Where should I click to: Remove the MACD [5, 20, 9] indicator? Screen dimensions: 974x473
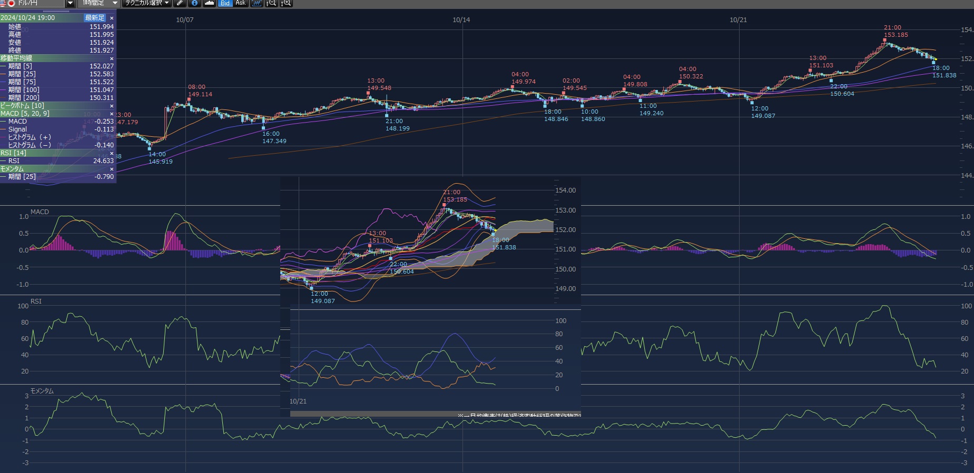coord(112,114)
